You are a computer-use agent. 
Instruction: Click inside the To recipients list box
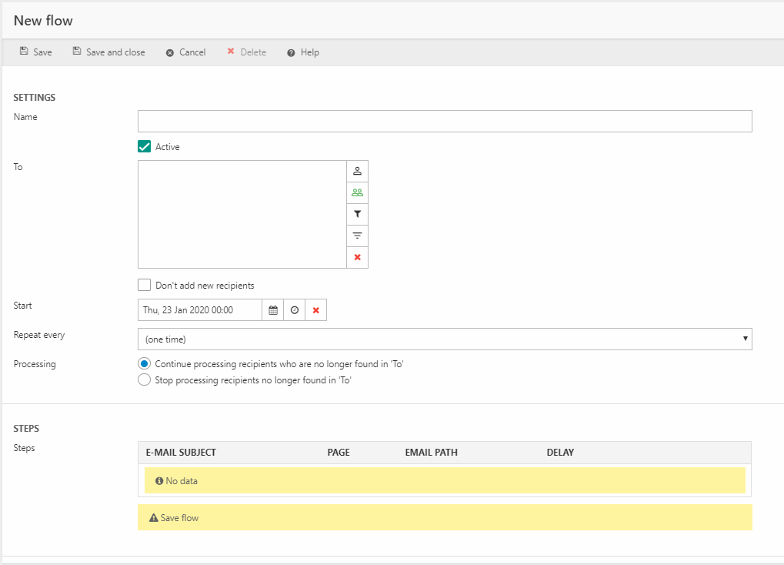[x=242, y=214]
